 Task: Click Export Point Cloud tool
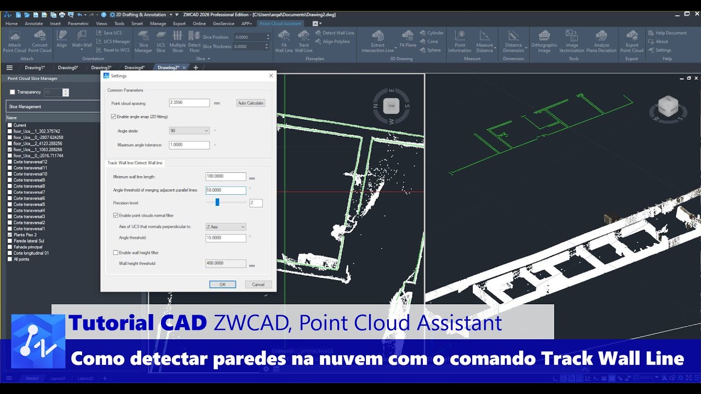tap(632, 41)
